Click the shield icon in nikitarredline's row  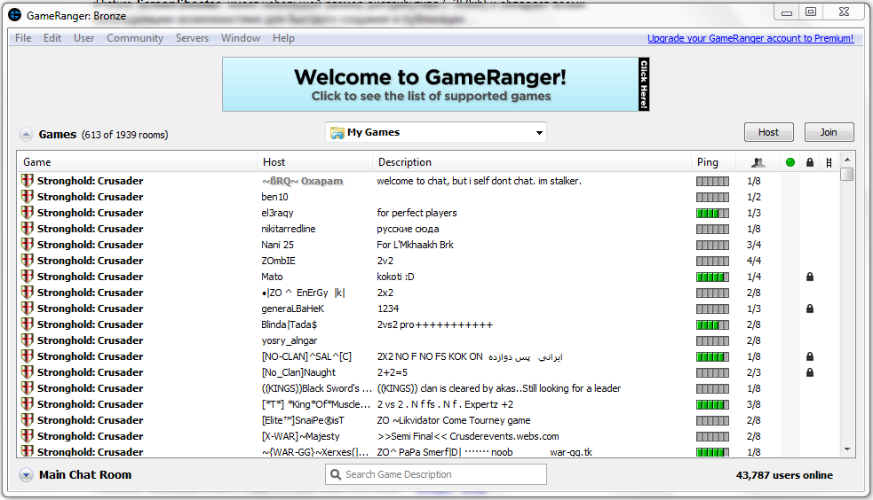tap(28, 229)
